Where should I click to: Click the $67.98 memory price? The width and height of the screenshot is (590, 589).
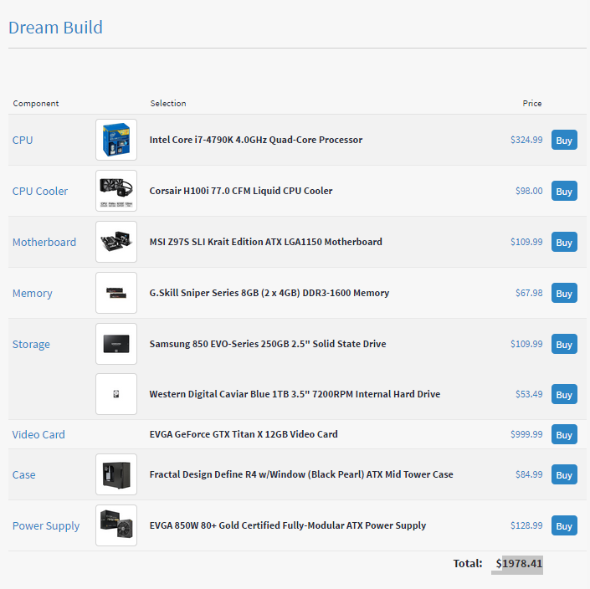[x=529, y=293]
